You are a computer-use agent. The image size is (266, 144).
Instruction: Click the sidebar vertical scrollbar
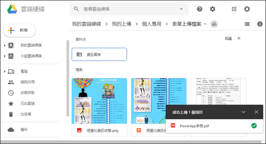point(68,78)
